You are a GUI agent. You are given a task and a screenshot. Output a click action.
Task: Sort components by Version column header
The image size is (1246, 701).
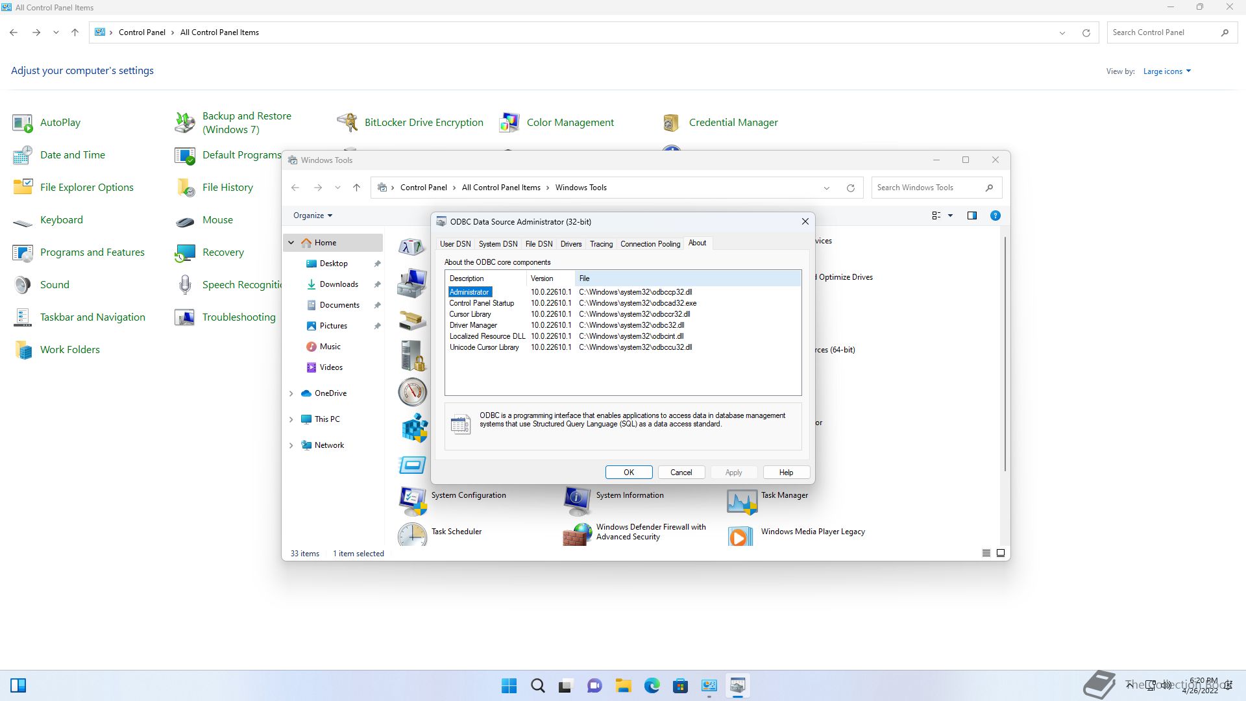550,278
